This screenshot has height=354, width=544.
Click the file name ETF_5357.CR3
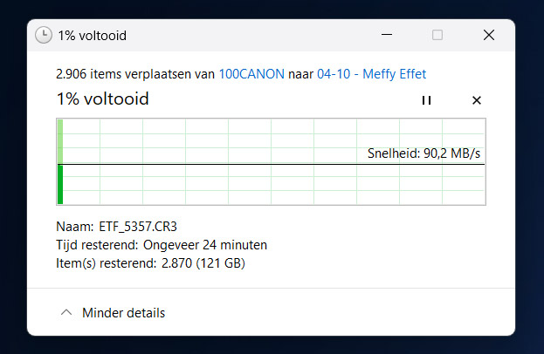[138, 227]
